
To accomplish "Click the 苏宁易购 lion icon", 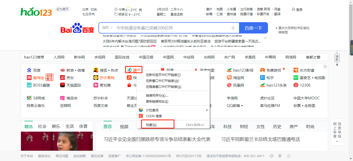I will pyautogui.click(x=96, y=78).
